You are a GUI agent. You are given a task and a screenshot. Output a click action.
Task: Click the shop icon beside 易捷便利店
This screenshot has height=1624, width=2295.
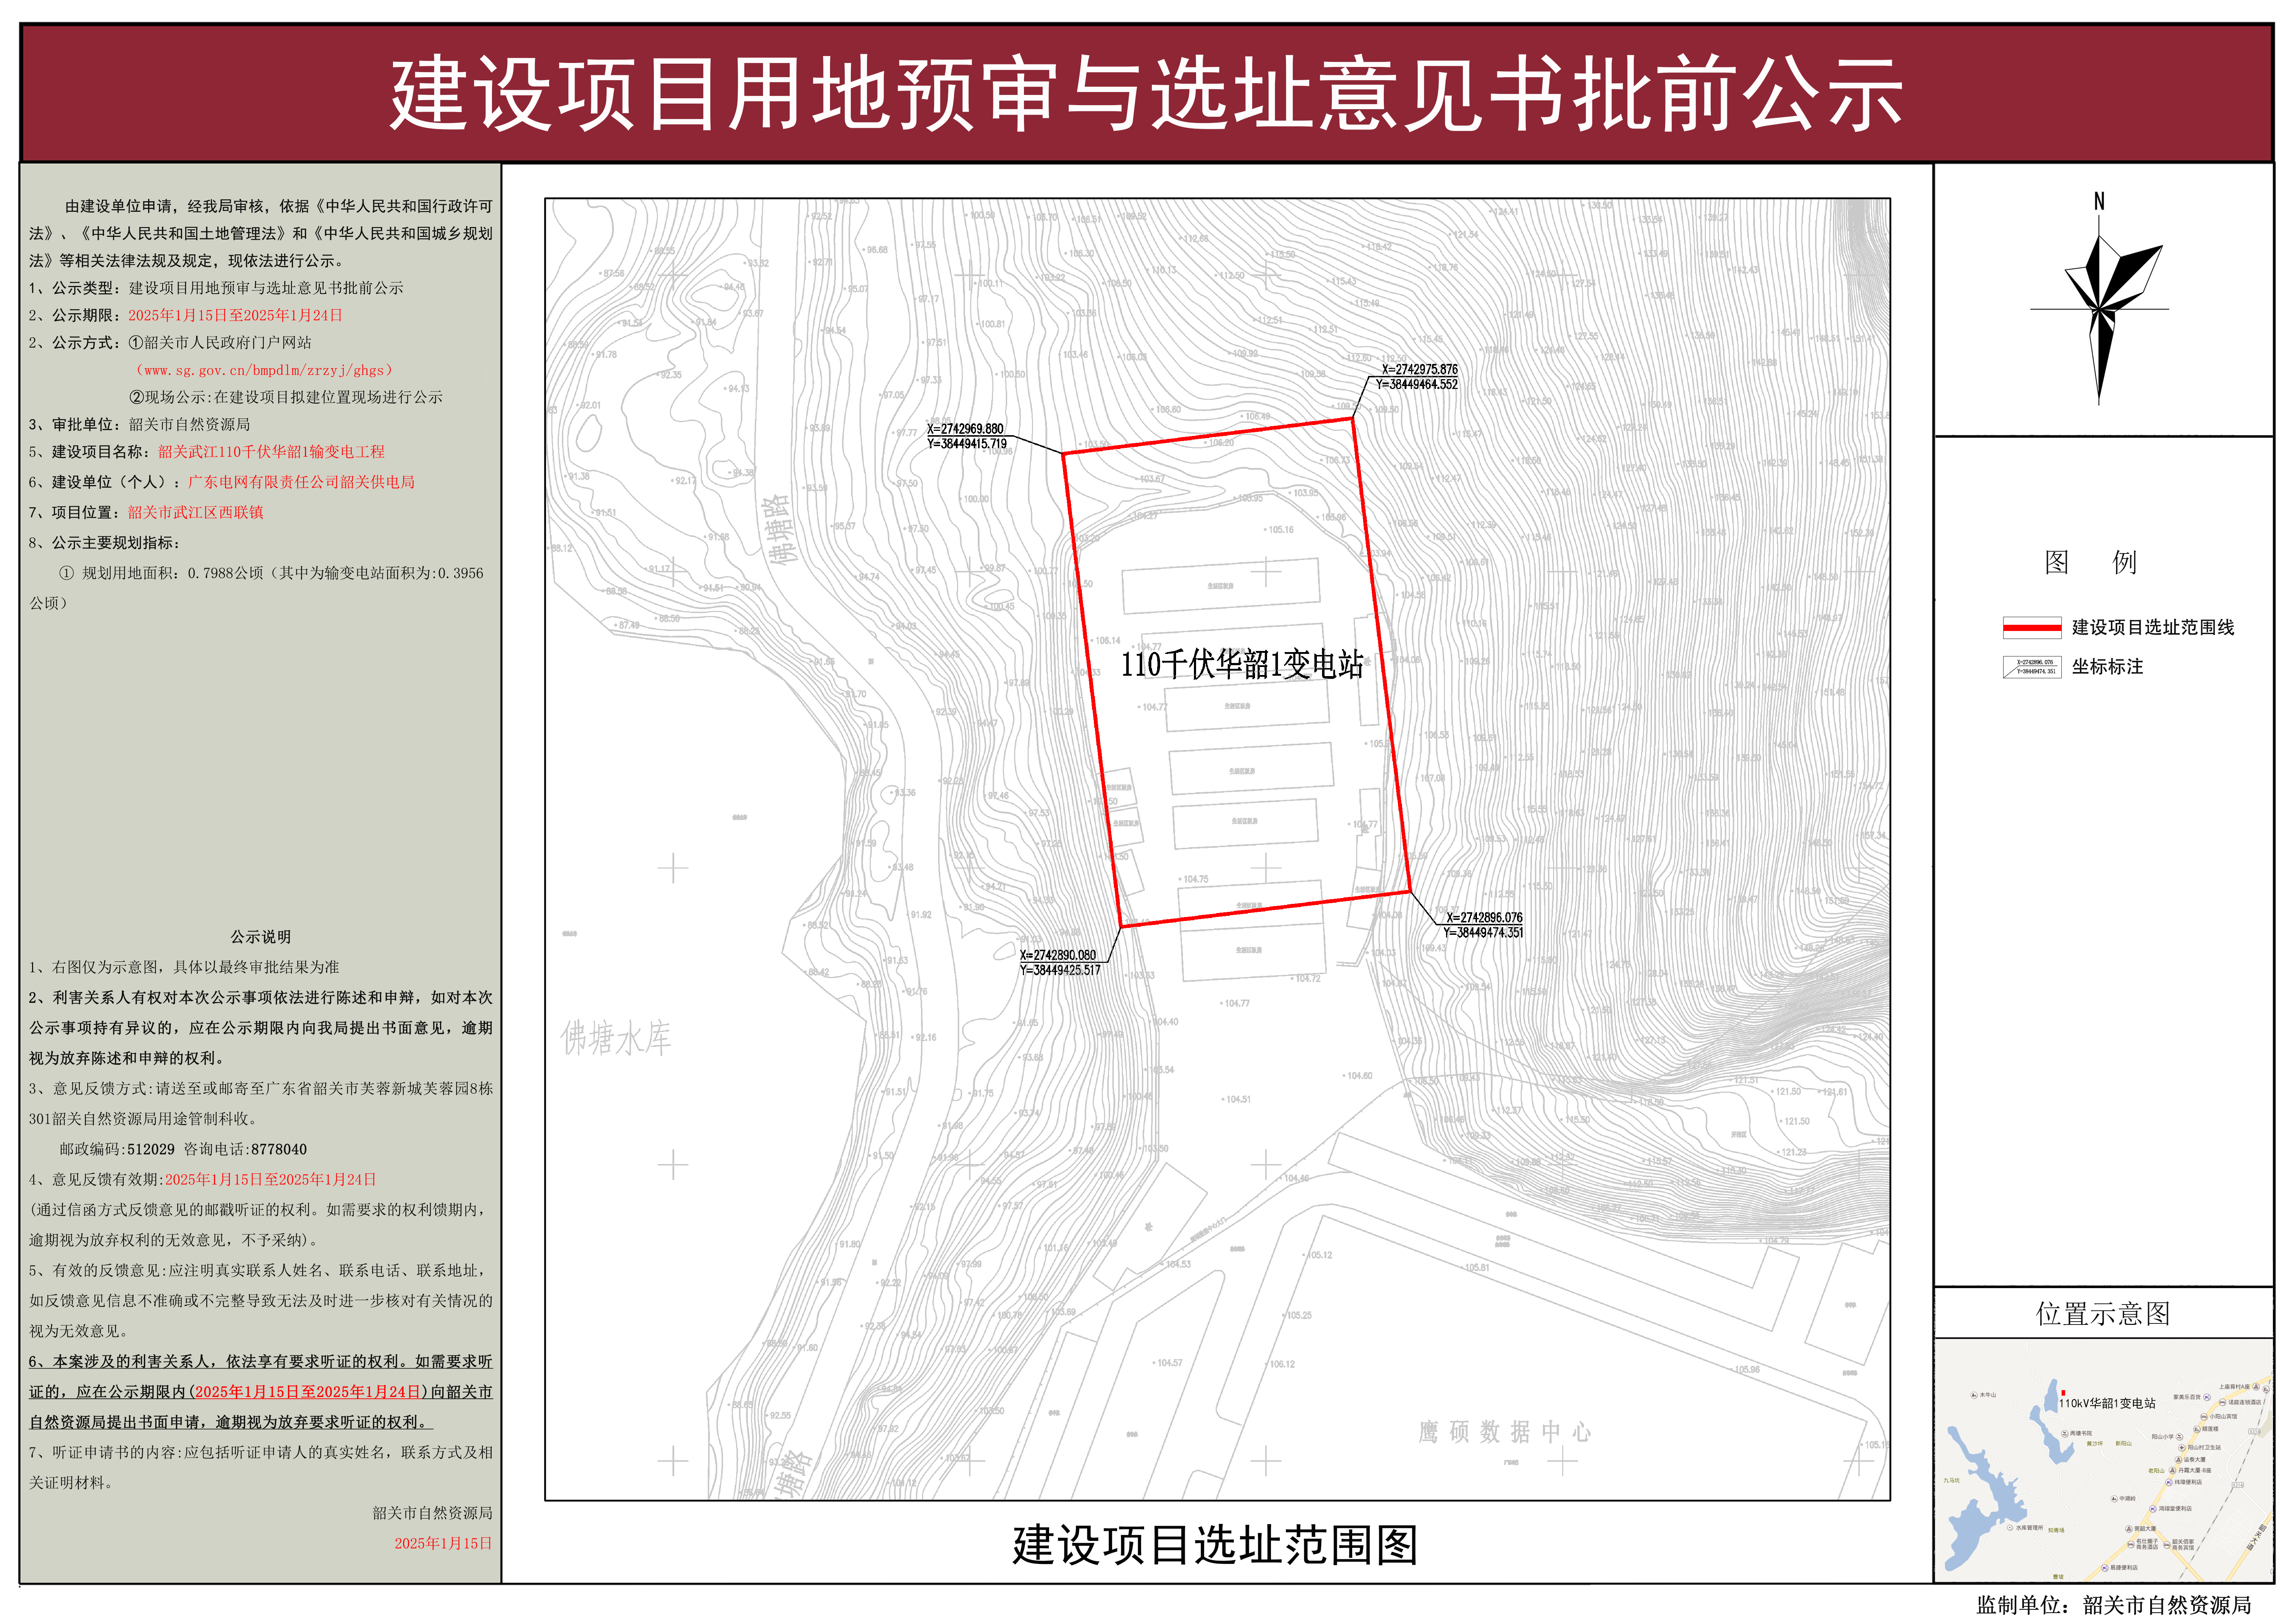pos(2105,1568)
